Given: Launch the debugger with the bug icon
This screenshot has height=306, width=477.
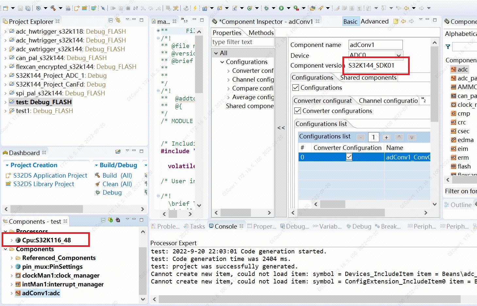Looking at the screenshot, I should [x=266, y=8].
